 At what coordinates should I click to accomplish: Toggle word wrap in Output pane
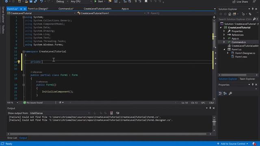117,113
